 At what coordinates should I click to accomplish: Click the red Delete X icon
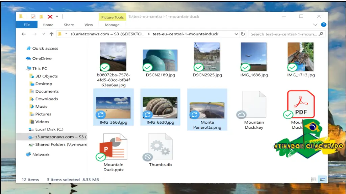(50, 17)
